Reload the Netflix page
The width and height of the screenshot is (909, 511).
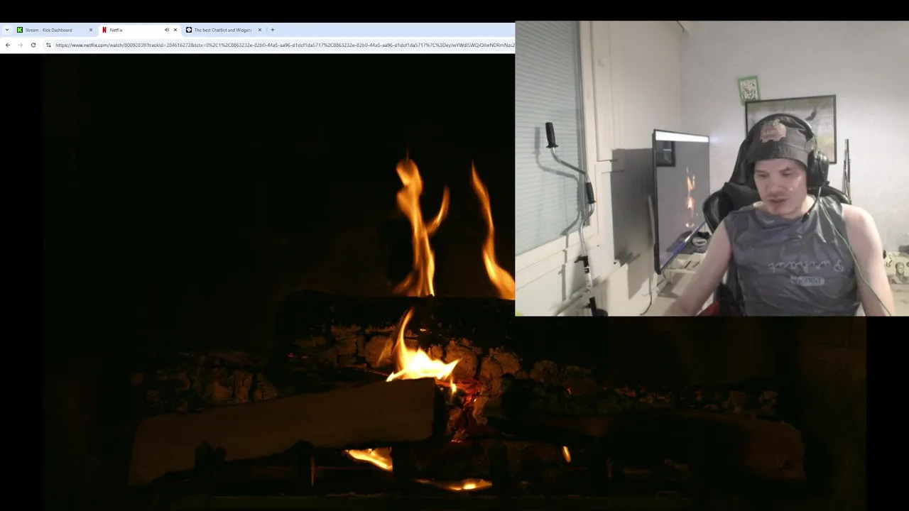pos(33,45)
